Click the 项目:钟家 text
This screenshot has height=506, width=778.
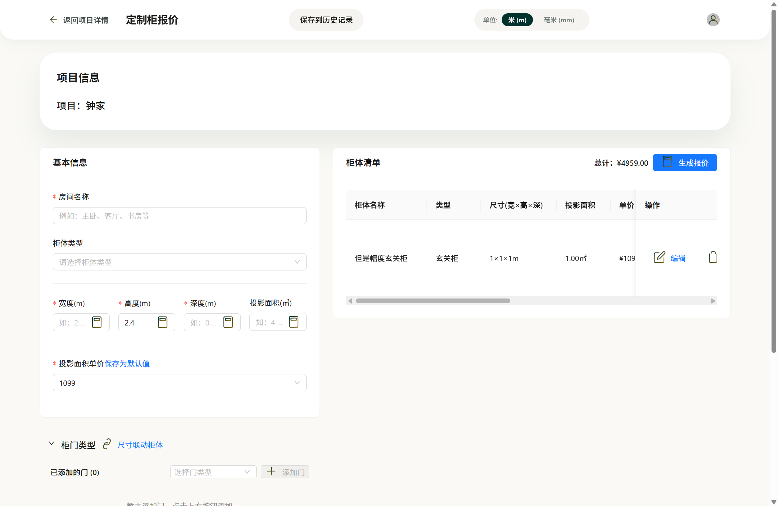81,106
